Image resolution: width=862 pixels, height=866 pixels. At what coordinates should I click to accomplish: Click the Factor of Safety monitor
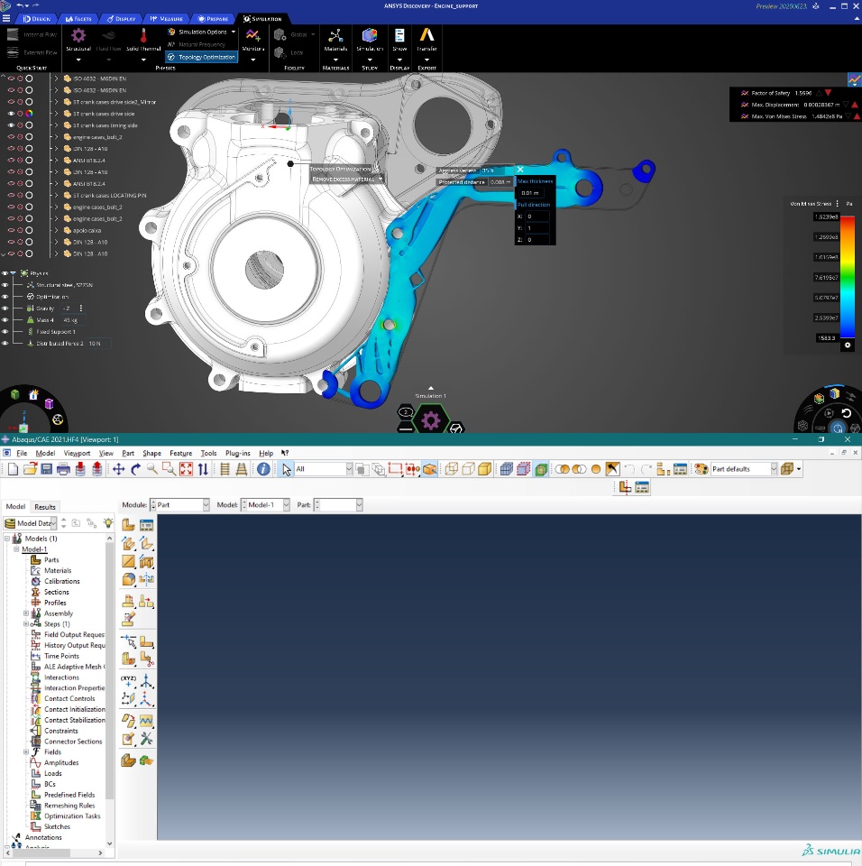[786, 93]
